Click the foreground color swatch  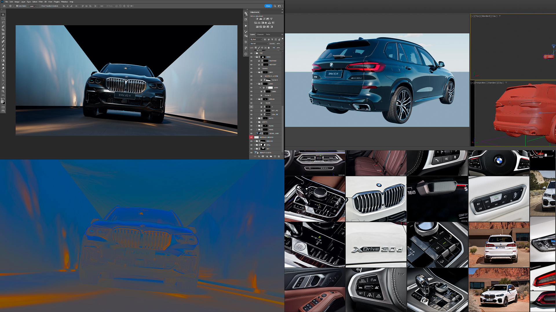tap(2, 101)
